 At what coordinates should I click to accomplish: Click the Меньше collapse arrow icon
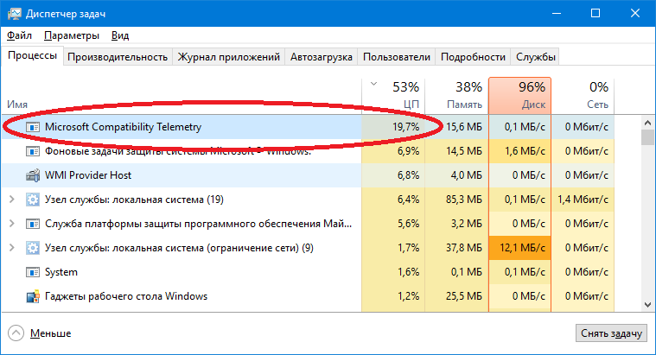tap(16, 333)
